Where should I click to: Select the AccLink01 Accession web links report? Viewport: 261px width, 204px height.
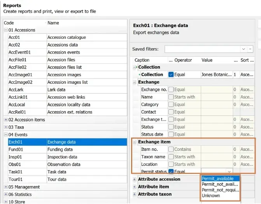tap(67, 97)
